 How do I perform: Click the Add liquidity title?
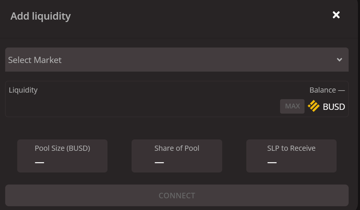(41, 16)
